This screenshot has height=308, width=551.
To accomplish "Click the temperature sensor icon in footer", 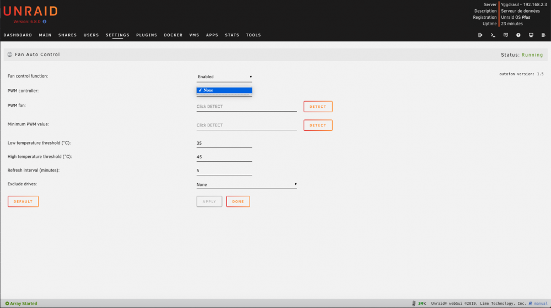I will (414, 304).
